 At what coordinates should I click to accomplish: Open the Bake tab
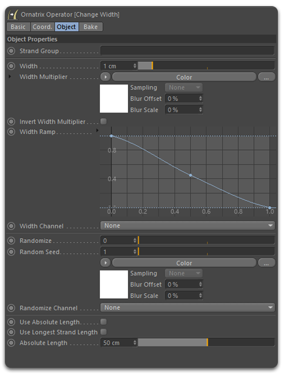pyautogui.click(x=91, y=27)
